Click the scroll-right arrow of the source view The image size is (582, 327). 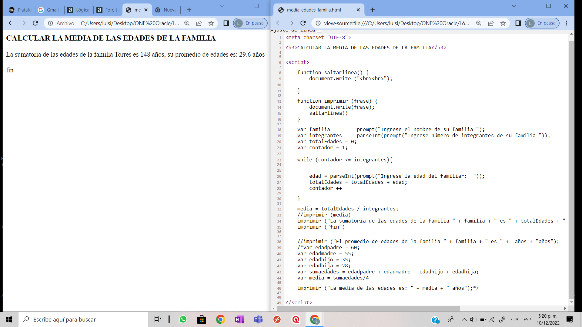coord(565,309)
